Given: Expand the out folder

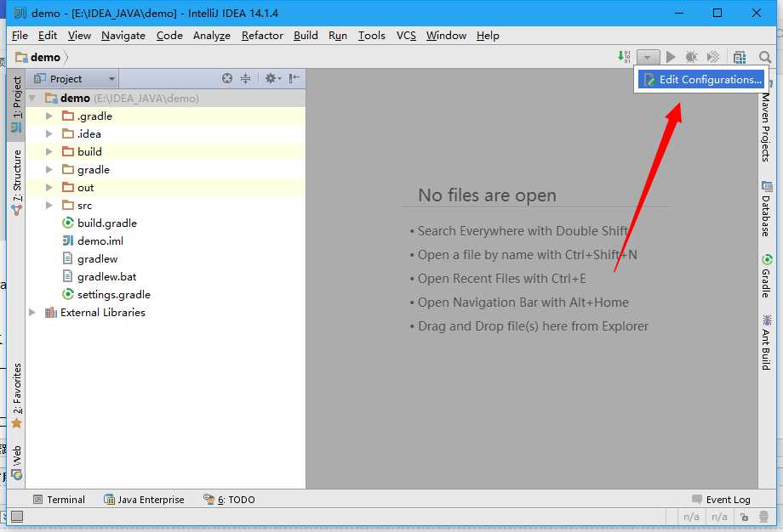Looking at the screenshot, I should coord(49,188).
